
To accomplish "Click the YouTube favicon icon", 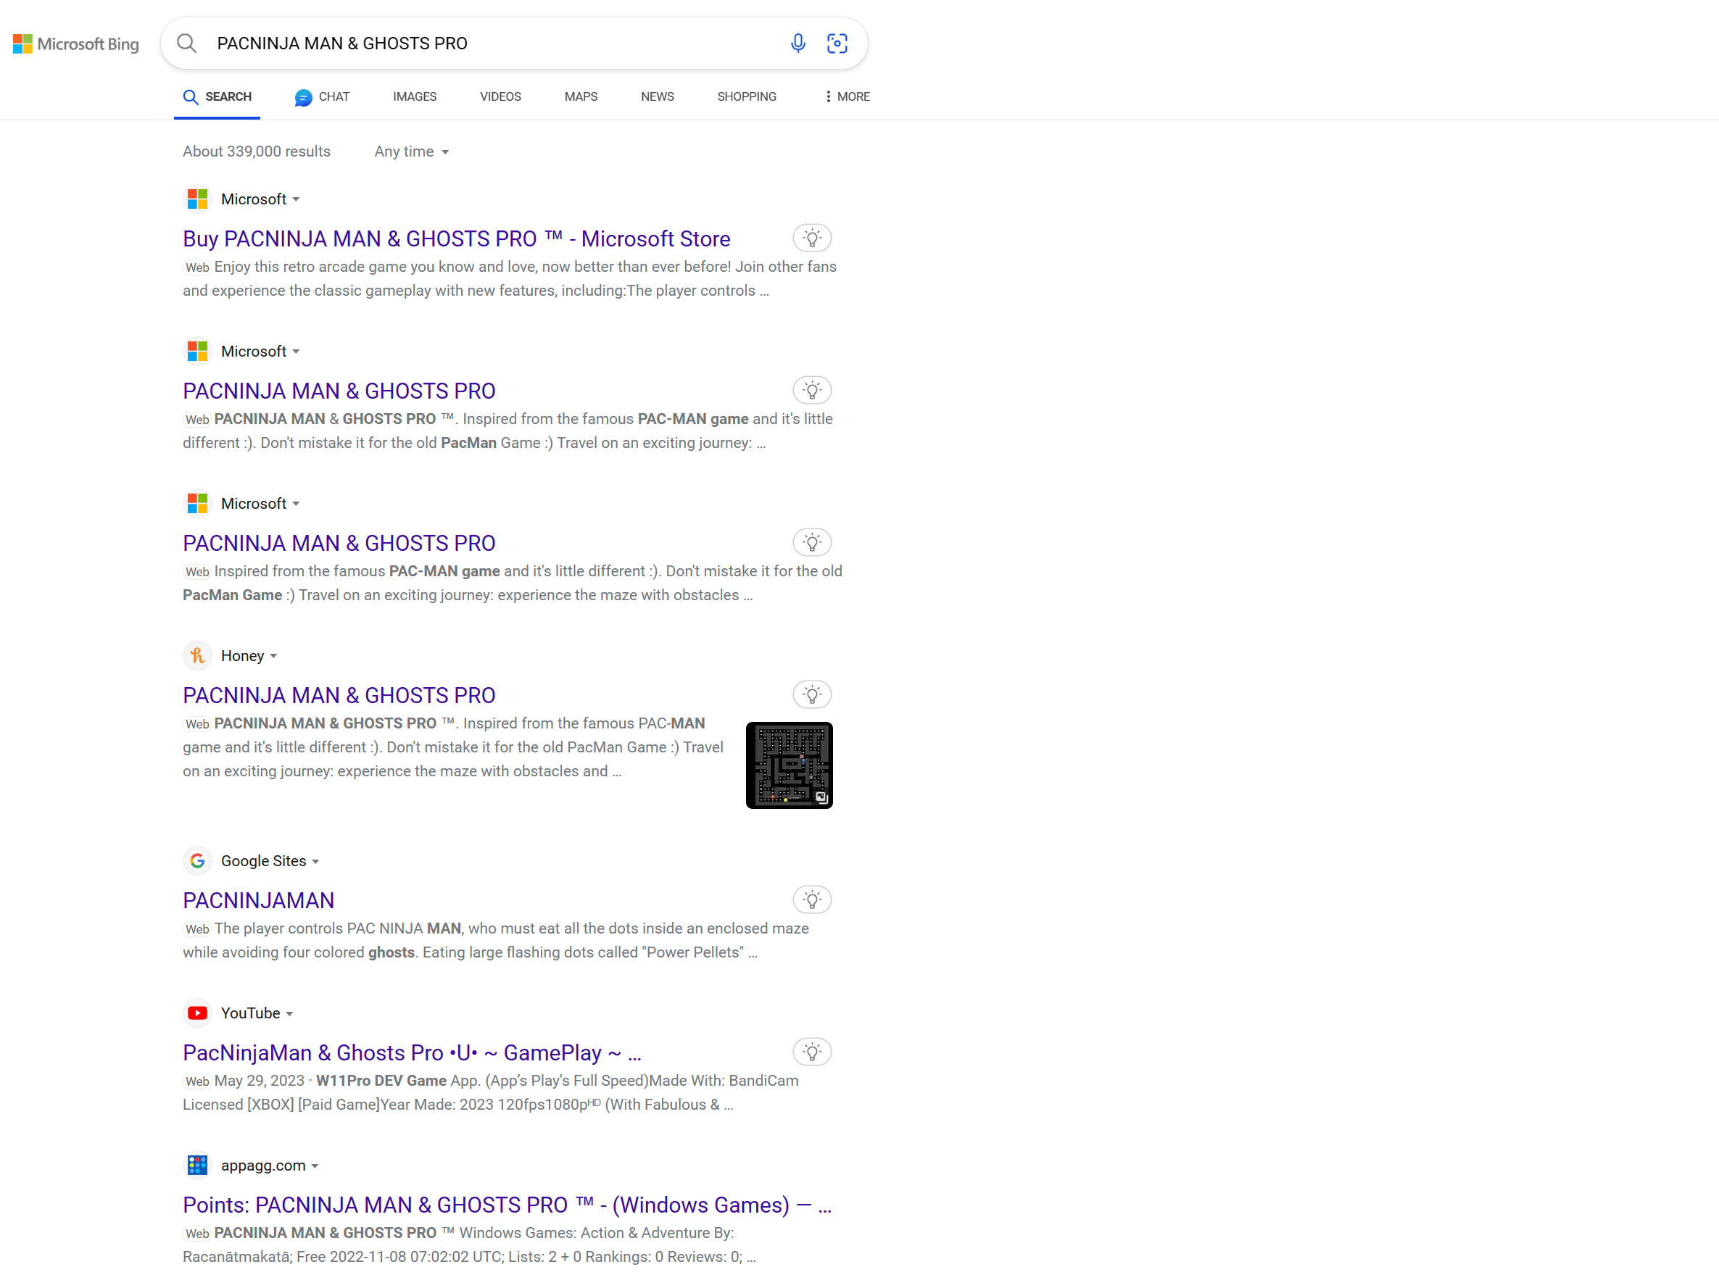I will pos(197,1013).
